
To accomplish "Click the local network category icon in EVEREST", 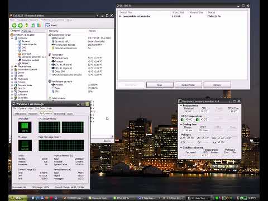I will coord(16,85).
